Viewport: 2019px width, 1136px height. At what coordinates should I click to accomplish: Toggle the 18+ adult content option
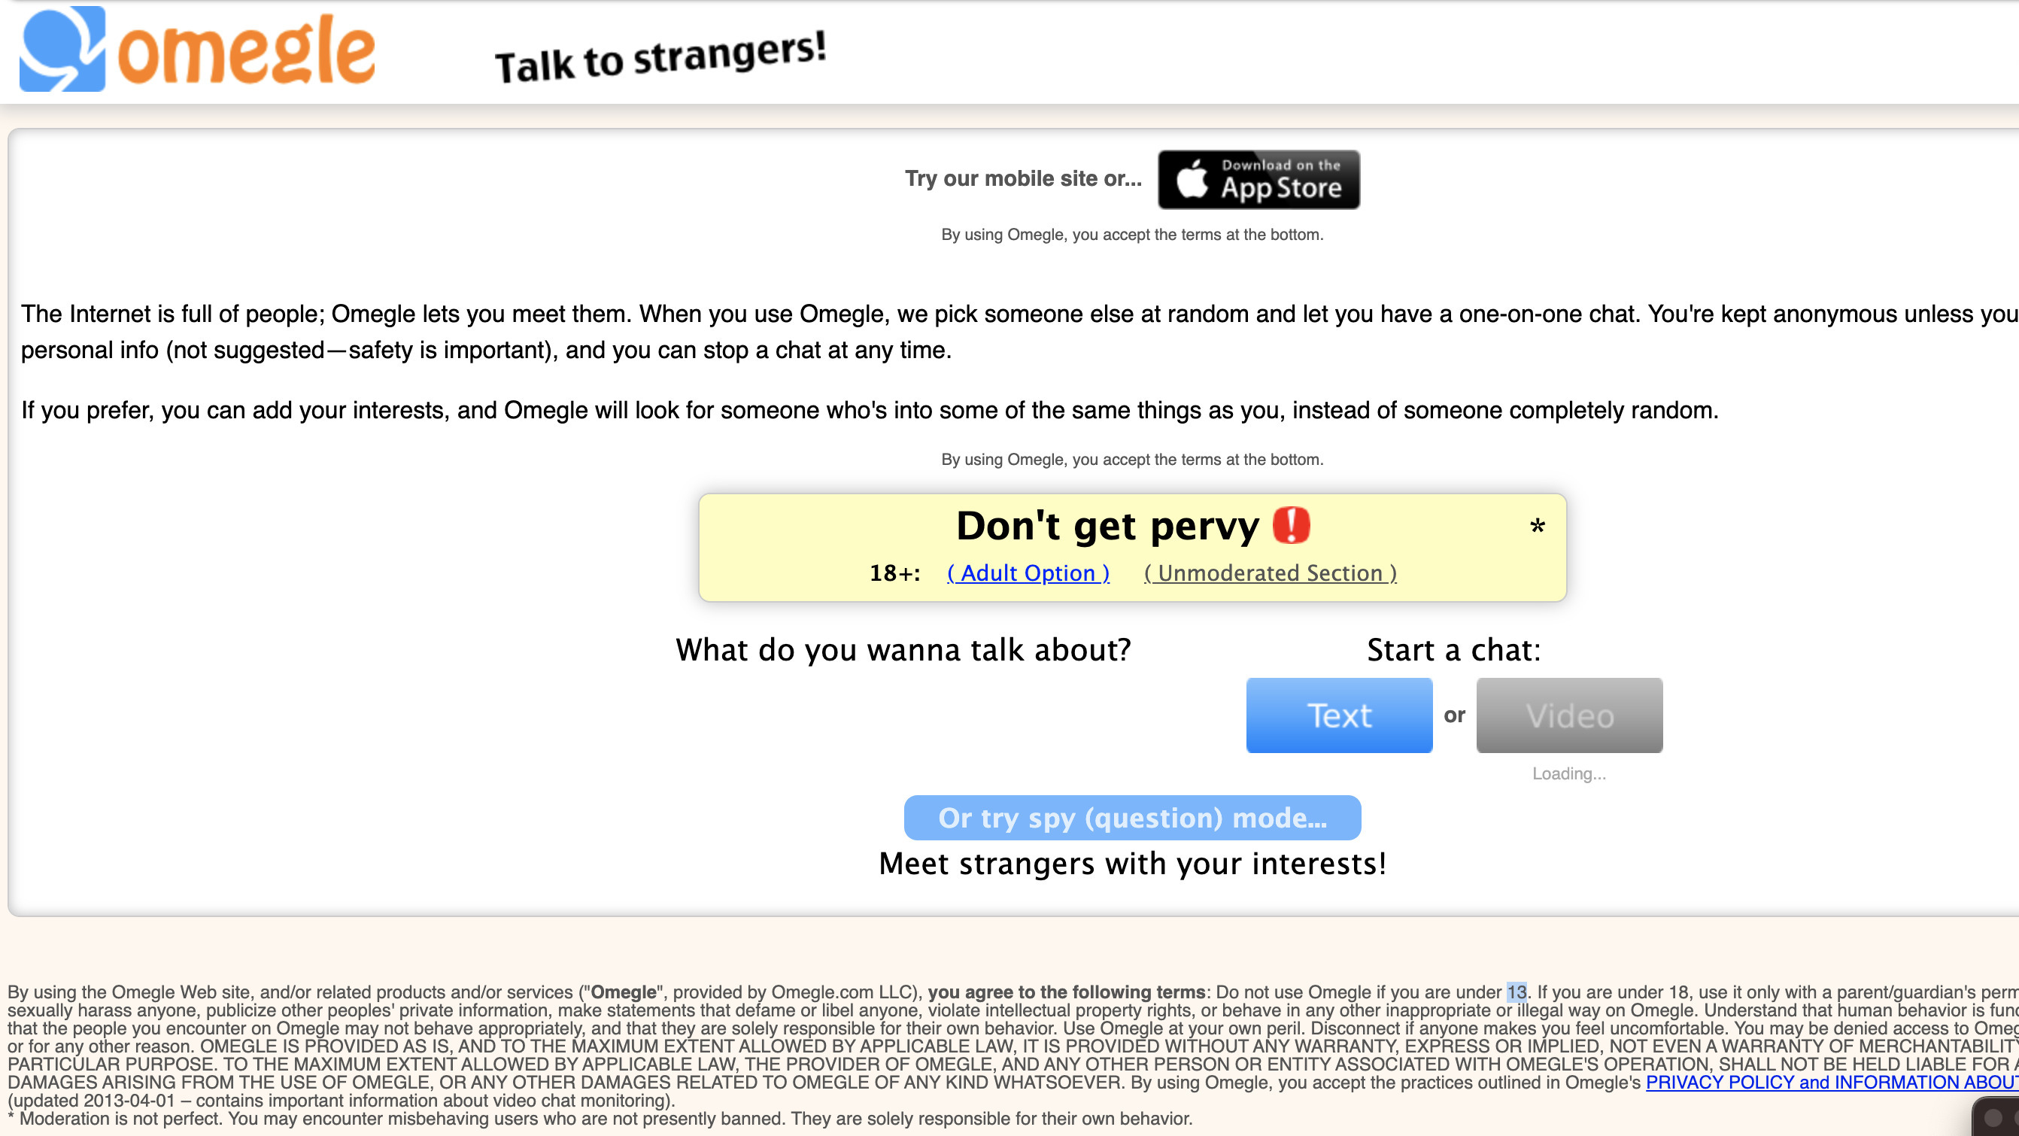click(1026, 573)
